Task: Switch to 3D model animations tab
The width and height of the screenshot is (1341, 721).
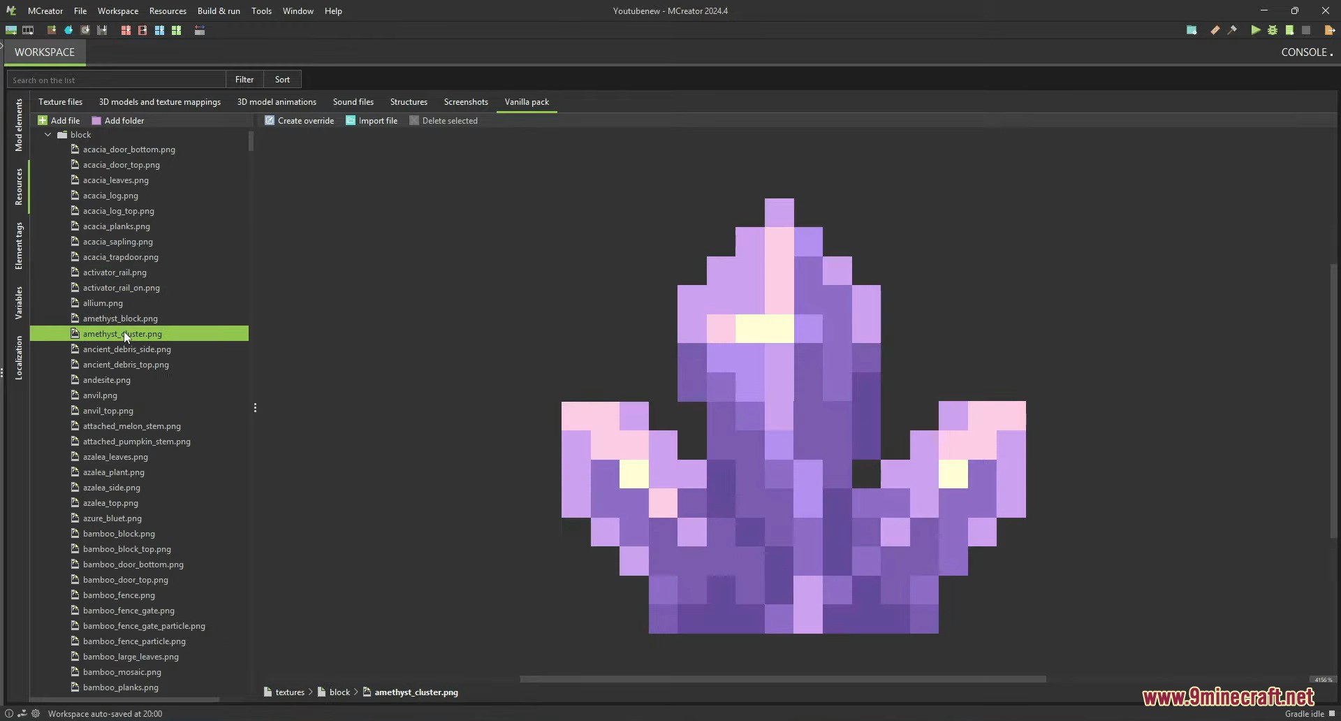Action: pyautogui.click(x=277, y=102)
